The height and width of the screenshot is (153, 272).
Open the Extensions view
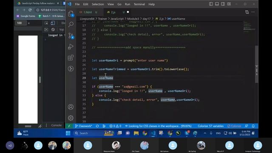click(71, 58)
